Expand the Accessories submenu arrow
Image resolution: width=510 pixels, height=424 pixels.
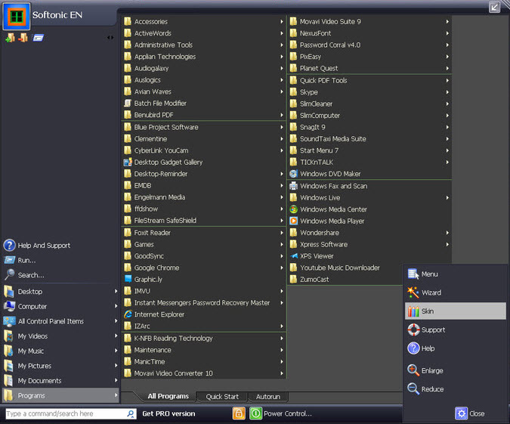[x=282, y=21]
